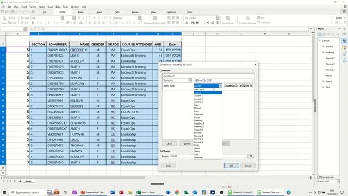
Task: Click the Bold formatting icon
Action: point(33,23)
